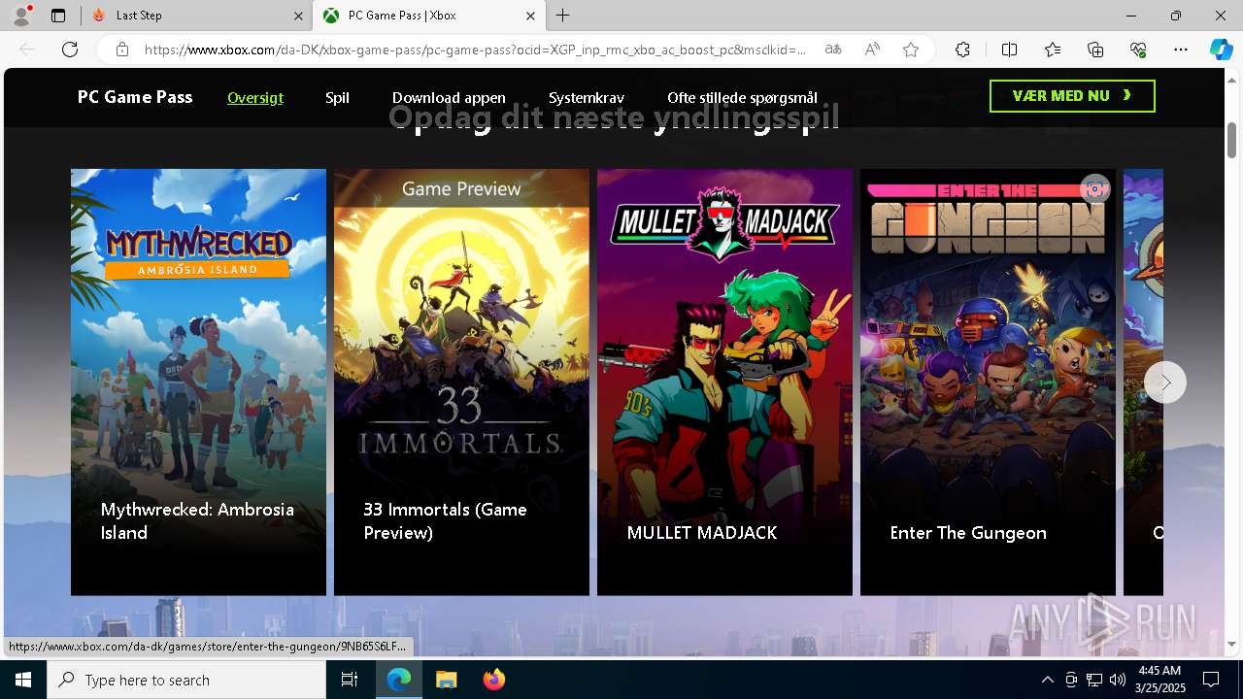
Task: Click the network tray icon
Action: tap(1094, 680)
